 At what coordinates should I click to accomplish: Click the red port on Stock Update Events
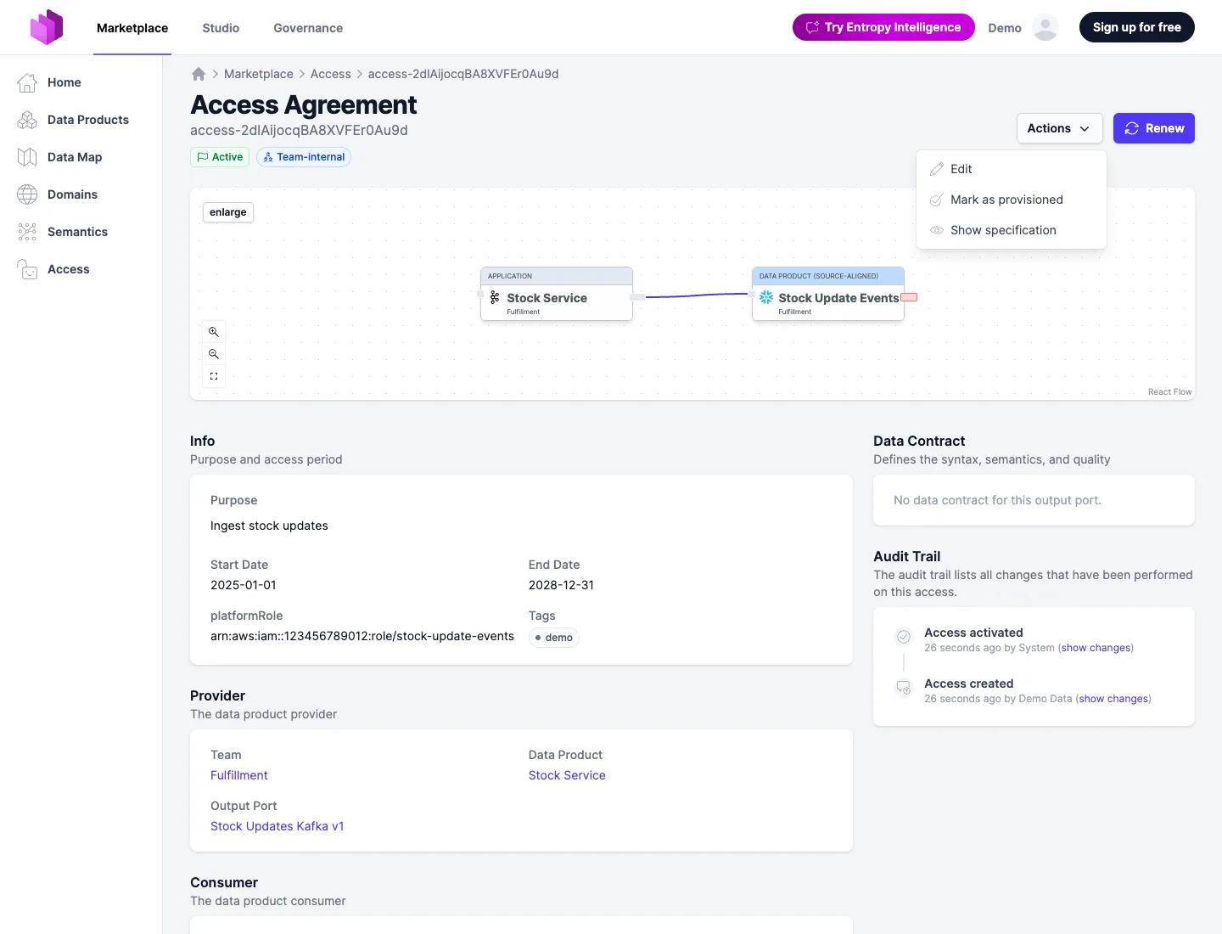[909, 297]
